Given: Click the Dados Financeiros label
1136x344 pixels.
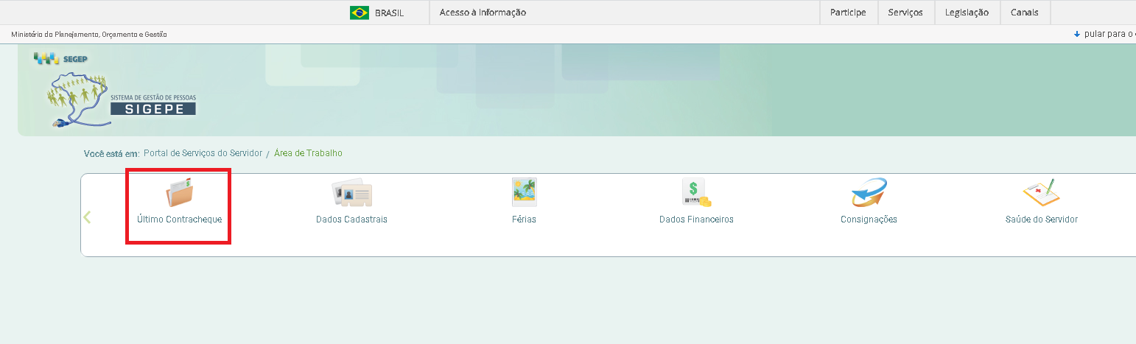Looking at the screenshot, I should [696, 220].
